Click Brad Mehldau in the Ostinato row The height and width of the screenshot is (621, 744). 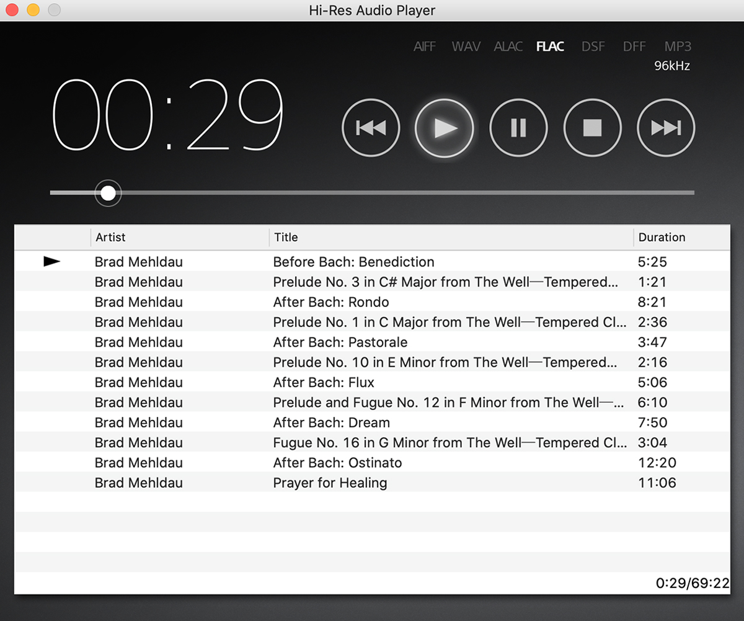(x=139, y=463)
